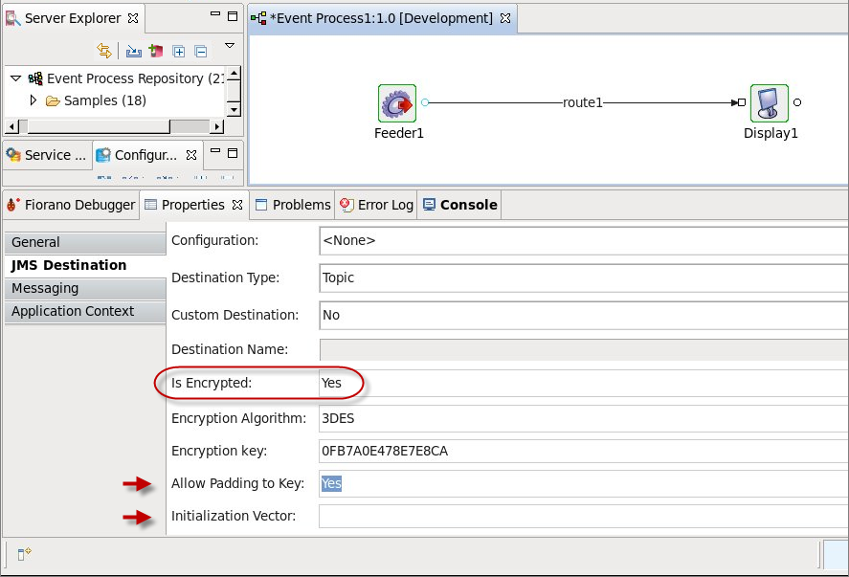Click the Server Explorer scroll right arrow
This screenshot has width=849, height=577.
[217, 126]
